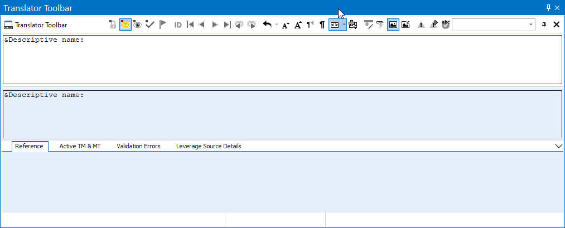
Task: Toggle the highlighted image preview icon
Action: 393,25
